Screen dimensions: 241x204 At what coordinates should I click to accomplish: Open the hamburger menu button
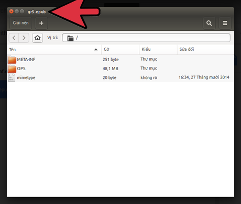225,23
